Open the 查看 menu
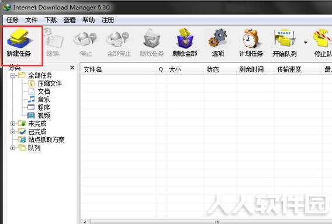 70,20
